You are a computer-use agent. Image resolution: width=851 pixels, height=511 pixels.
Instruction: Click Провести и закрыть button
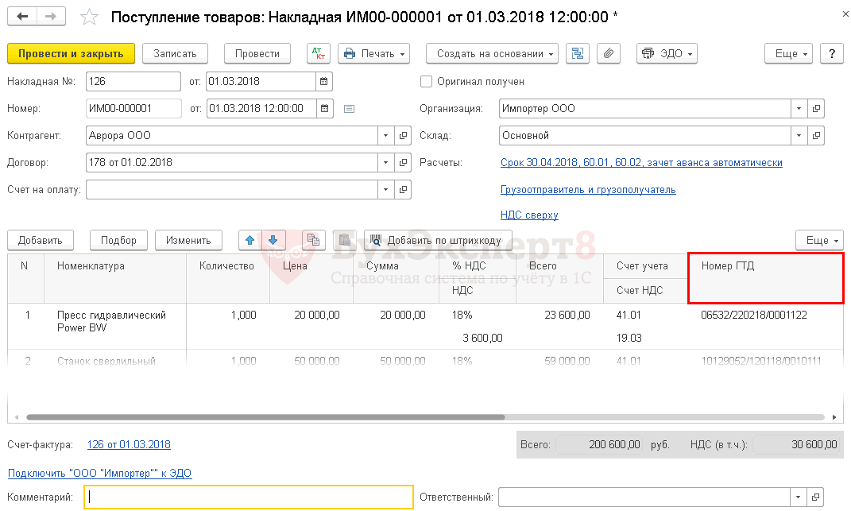[71, 53]
